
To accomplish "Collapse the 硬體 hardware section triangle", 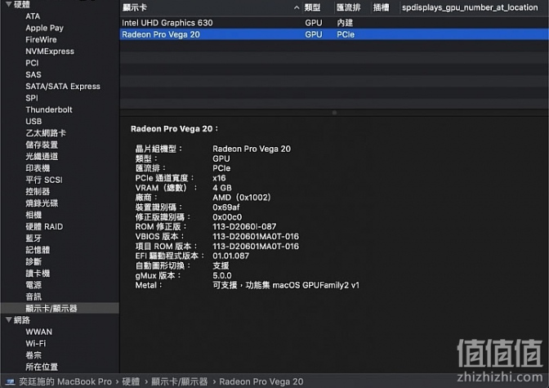I will [9, 4].
